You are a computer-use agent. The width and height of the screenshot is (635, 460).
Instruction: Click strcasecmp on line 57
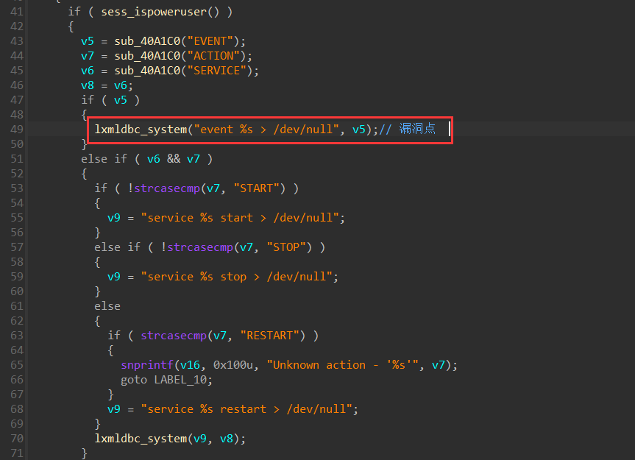200,247
